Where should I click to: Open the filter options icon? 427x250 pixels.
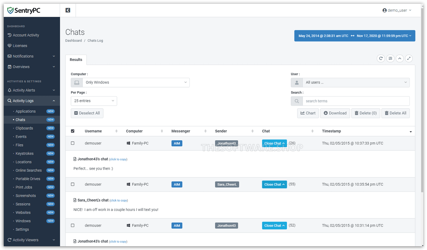coord(390,58)
